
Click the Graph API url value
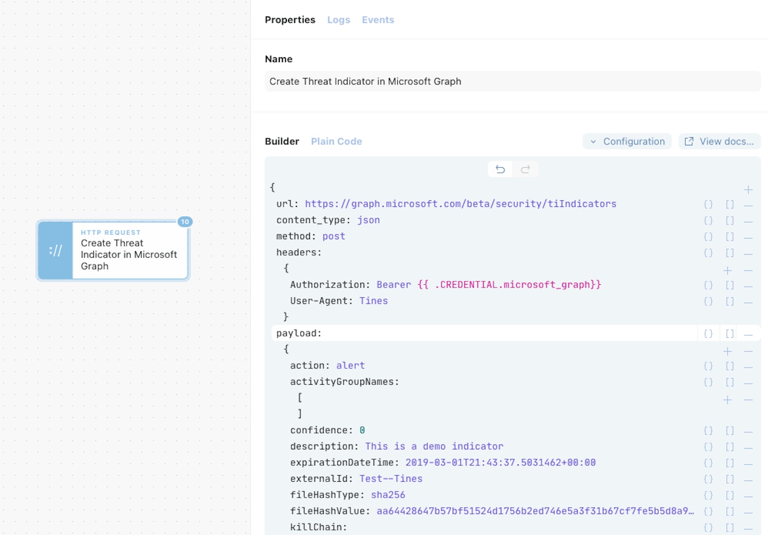[x=460, y=204]
